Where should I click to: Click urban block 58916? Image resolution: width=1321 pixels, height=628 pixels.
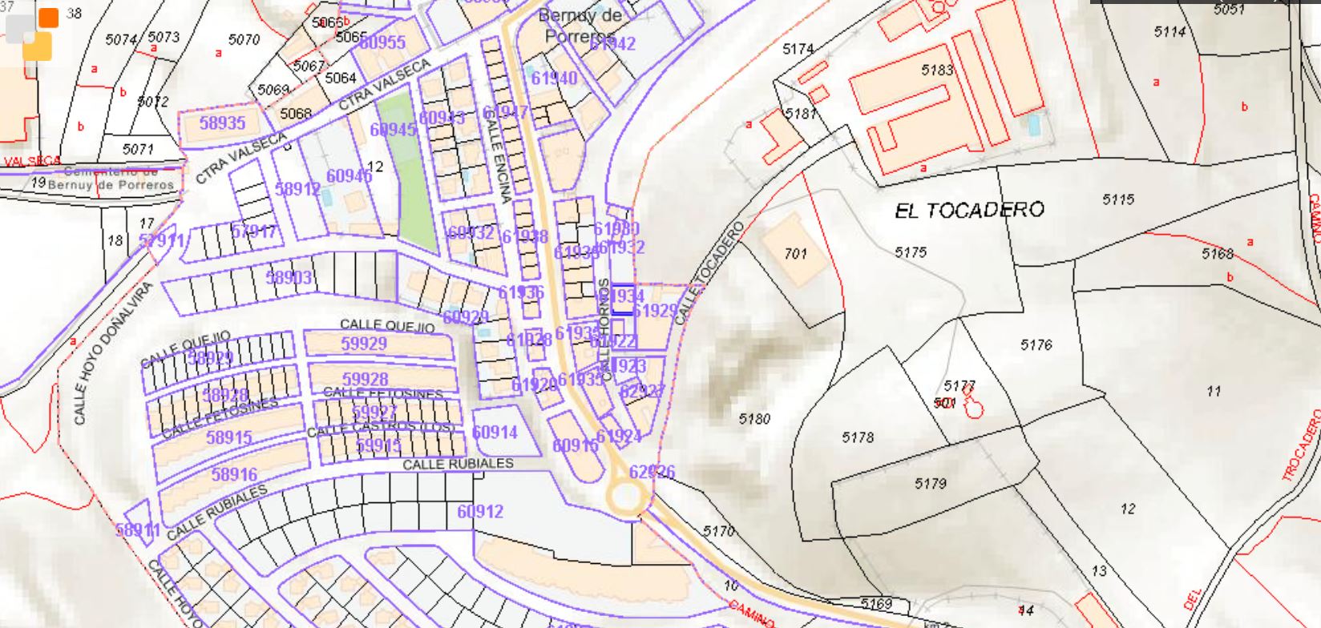click(x=234, y=475)
